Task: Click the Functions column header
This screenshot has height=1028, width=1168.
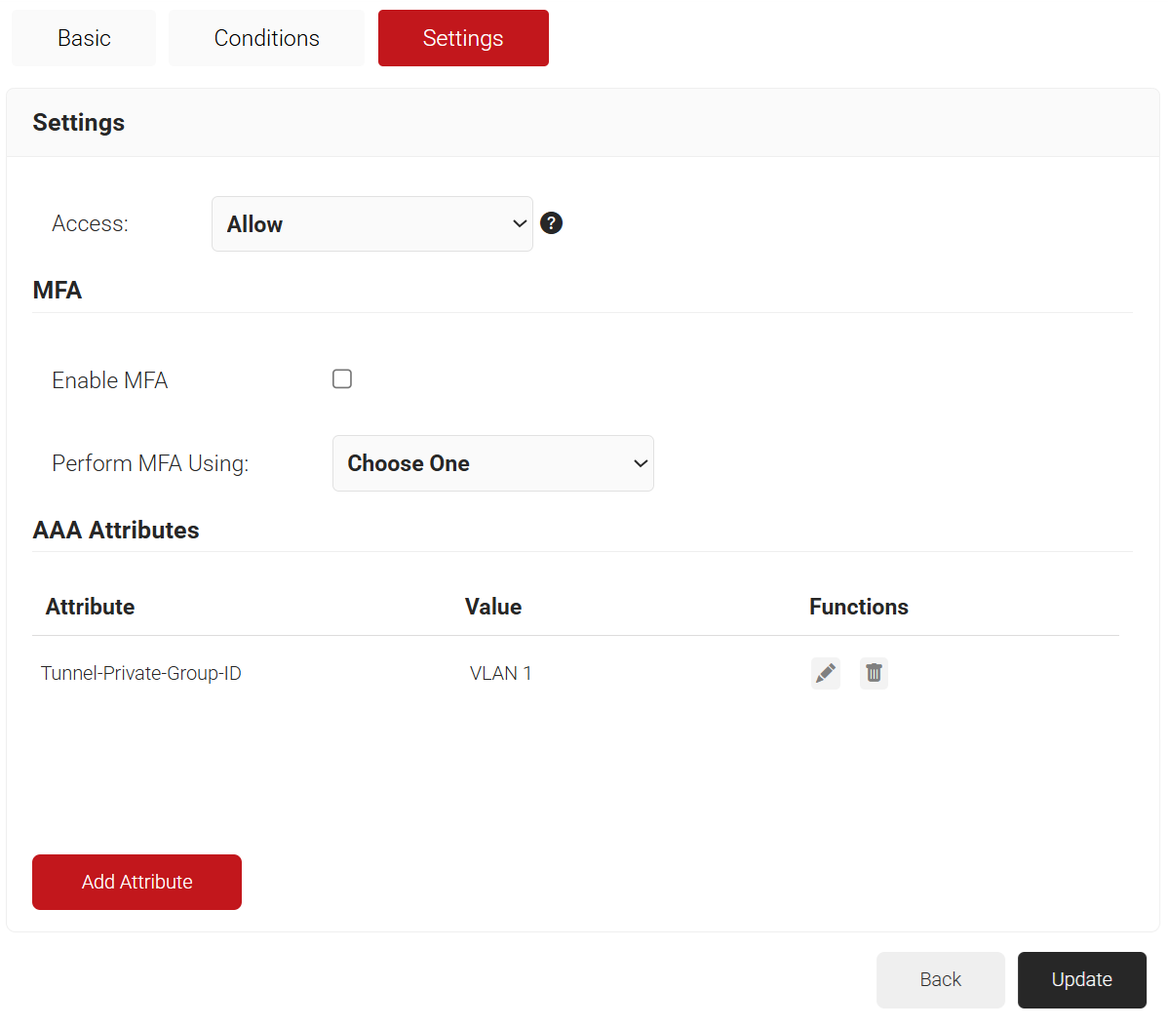Action: 858,607
